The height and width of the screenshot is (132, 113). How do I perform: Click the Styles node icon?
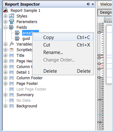tap(12, 16)
